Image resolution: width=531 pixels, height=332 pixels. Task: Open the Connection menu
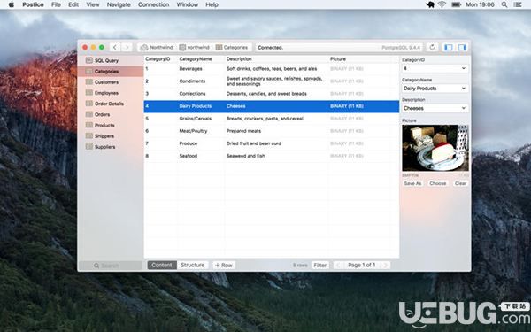tap(153, 4)
